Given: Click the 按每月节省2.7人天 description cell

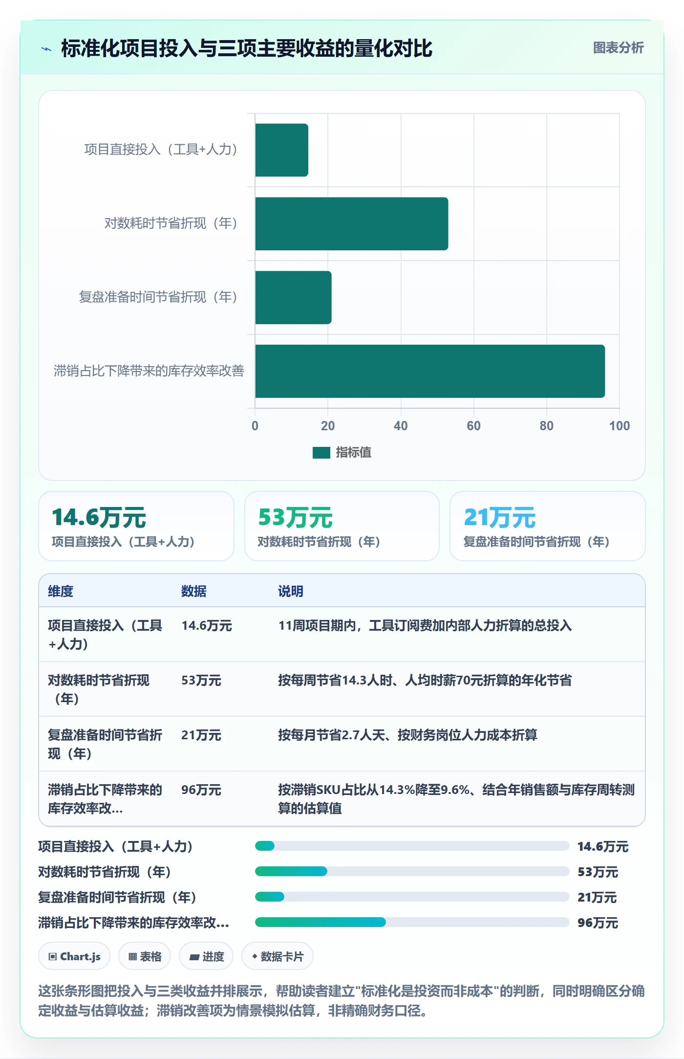Looking at the screenshot, I should [x=408, y=735].
